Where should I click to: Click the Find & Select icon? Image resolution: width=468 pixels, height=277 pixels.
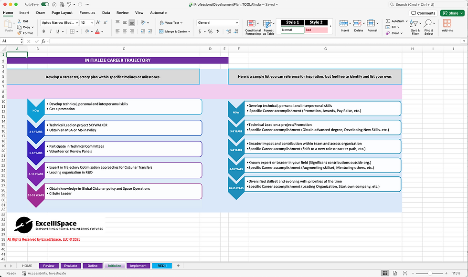[x=429, y=27]
